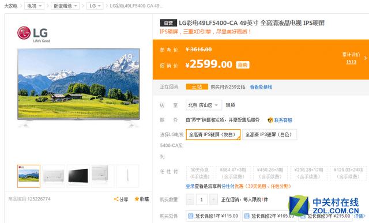Viewport: 369px width, 223px height.
Task: Expand the 卧室精选 breadcrumb dropdown
Action: 65,6
